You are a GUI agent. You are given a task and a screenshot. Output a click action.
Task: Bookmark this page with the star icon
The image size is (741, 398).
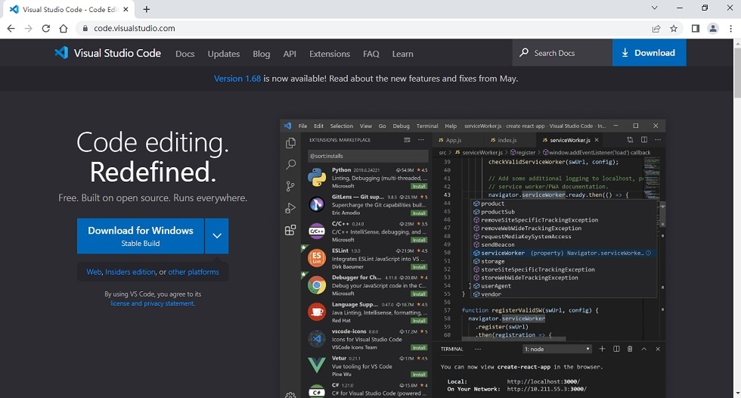click(x=674, y=28)
